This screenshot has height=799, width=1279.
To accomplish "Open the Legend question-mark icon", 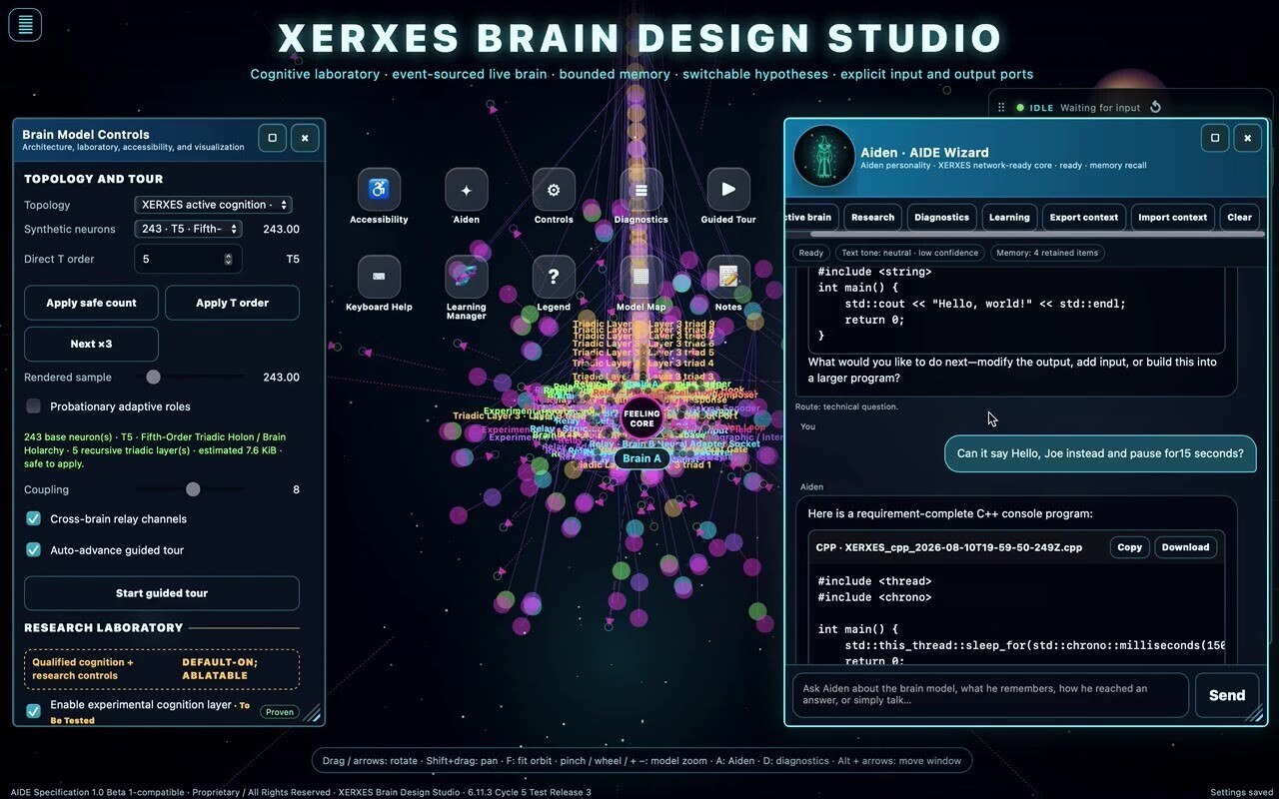I will click(x=554, y=277).
